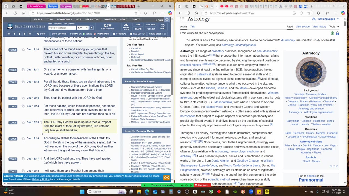Click the green plus icon on Wikipedia
Viewport: 349px width, 196px height.
pos(332,33)
